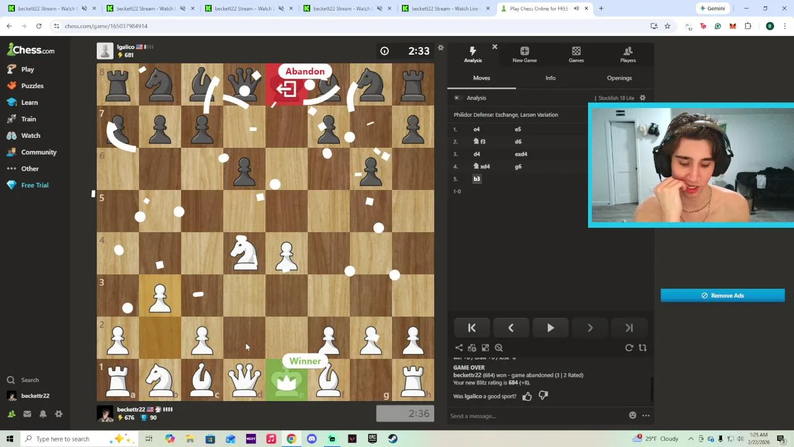Close the game side panel

point(494,47)
